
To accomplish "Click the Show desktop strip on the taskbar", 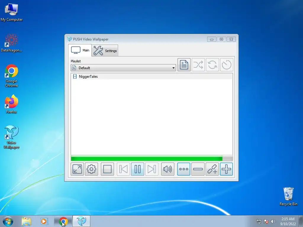I will click(x=301, y=221).
